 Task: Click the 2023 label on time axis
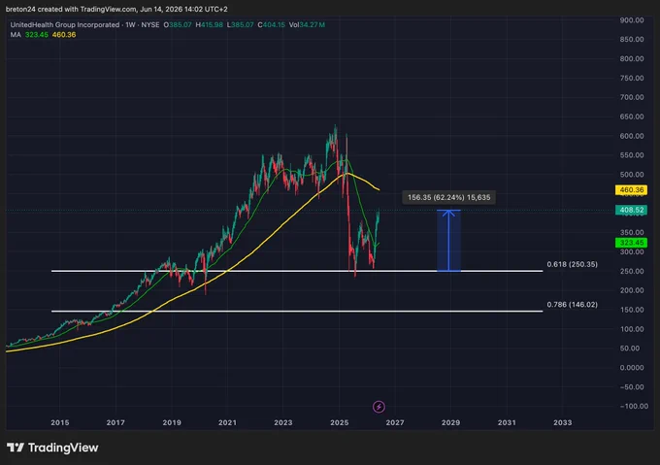(282, 422)
